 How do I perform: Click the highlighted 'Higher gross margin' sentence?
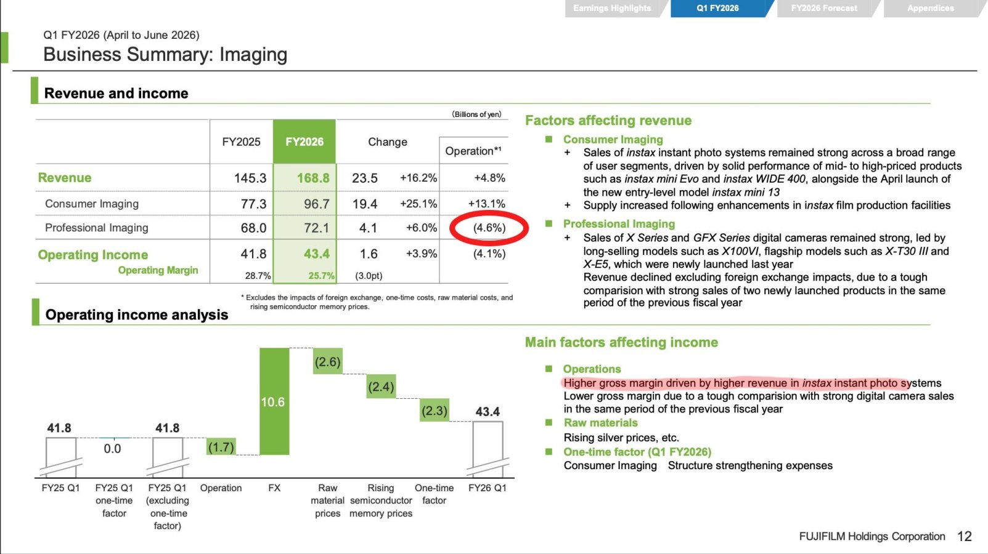tap(753, 383)
